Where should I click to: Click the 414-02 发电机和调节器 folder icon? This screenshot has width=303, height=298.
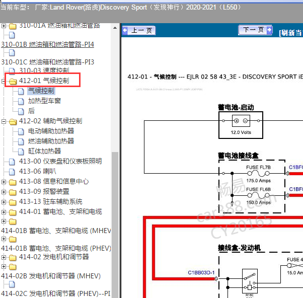(x=13, y=258)
